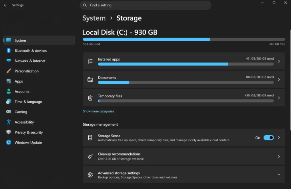Click the Windows Update refresh icon

pyautogui.click(x=9, y=142)
